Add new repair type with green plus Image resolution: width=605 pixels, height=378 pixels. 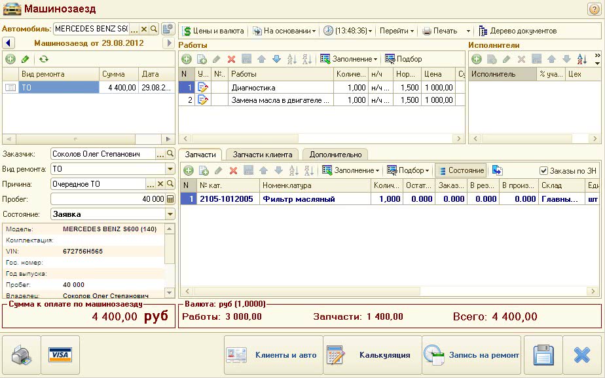point(10,59)
